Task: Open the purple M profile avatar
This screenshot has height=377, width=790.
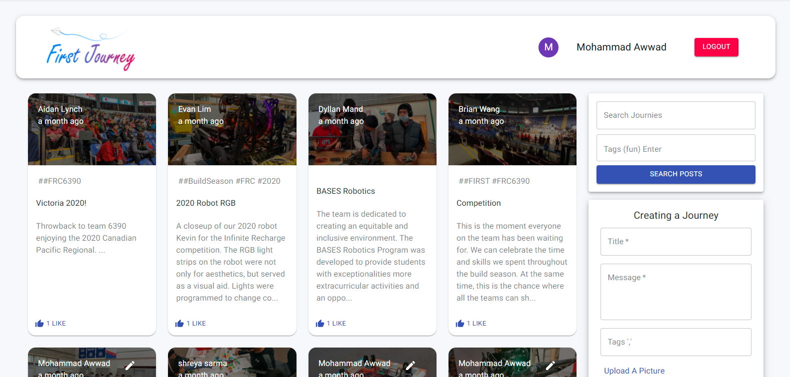Action: [x=548, y=47]
